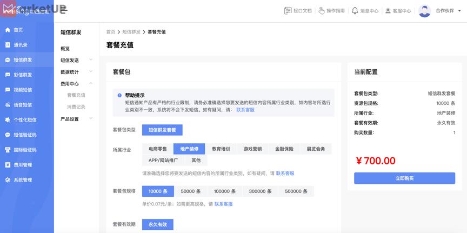Click the 首页 home icon in sidebar

(x=8, y=30)
